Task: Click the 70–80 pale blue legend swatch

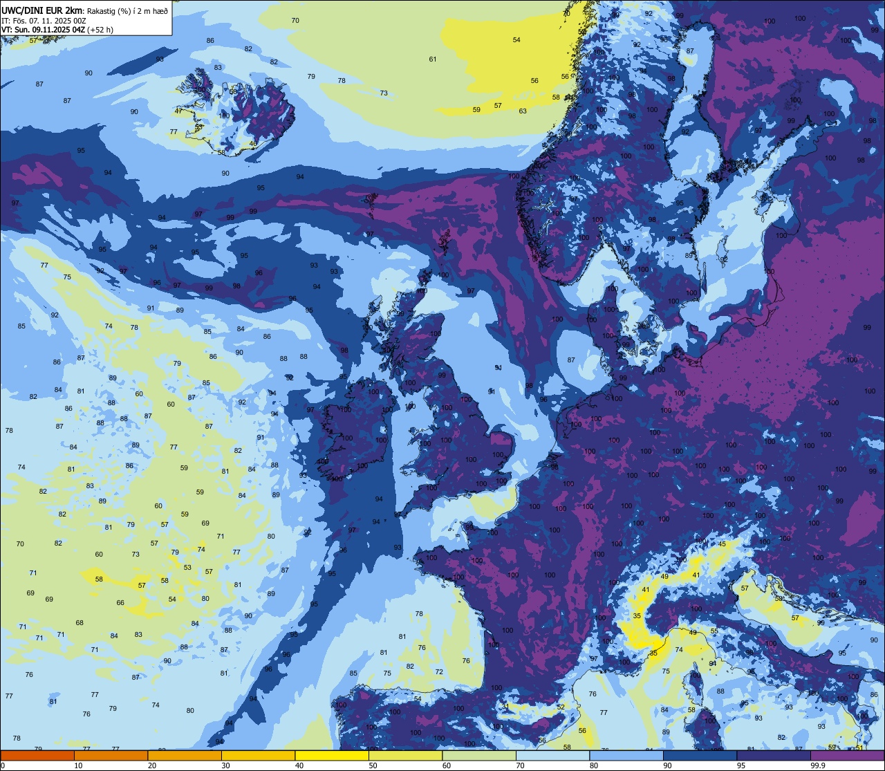Action: pyautogui.click(x=552, y=755)
